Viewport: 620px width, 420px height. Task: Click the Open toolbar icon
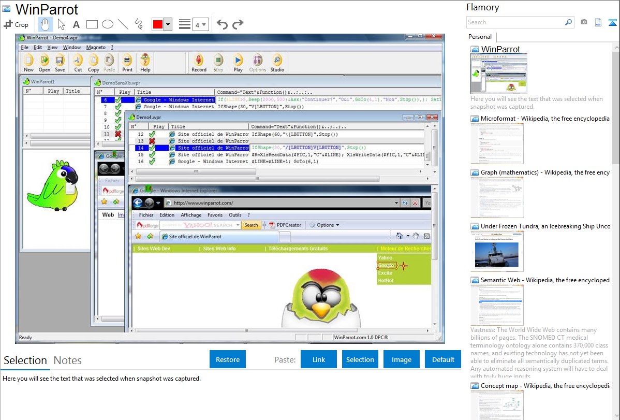click(x=45, y=63)
